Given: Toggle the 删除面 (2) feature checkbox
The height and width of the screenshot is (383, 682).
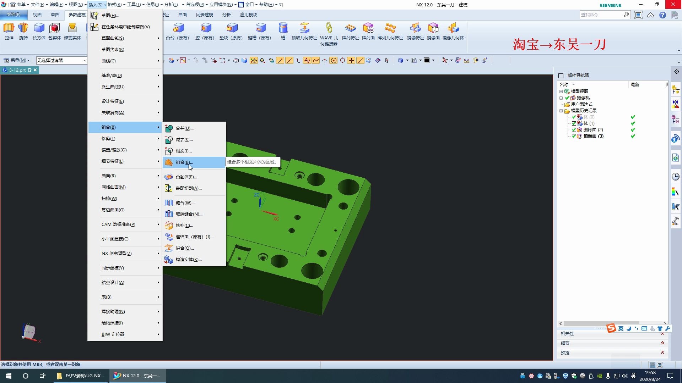Looking at the screenshot, I should point(574,130).
